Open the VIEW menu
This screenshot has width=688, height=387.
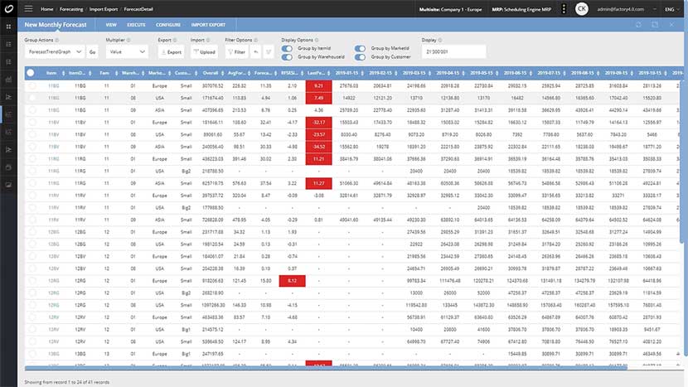[x=111, y=25]
